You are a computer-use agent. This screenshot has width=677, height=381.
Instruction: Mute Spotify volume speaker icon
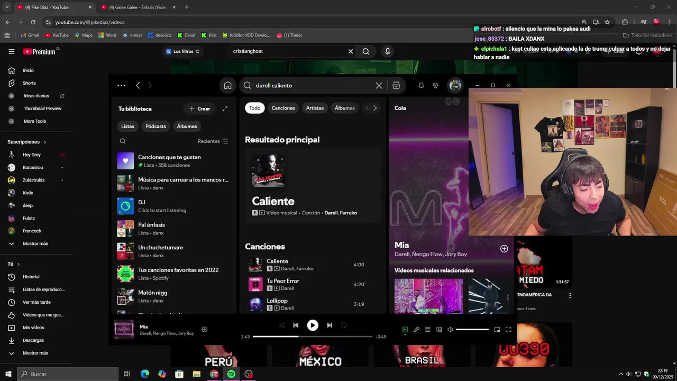pyautogui.click(x=450, y=330)
